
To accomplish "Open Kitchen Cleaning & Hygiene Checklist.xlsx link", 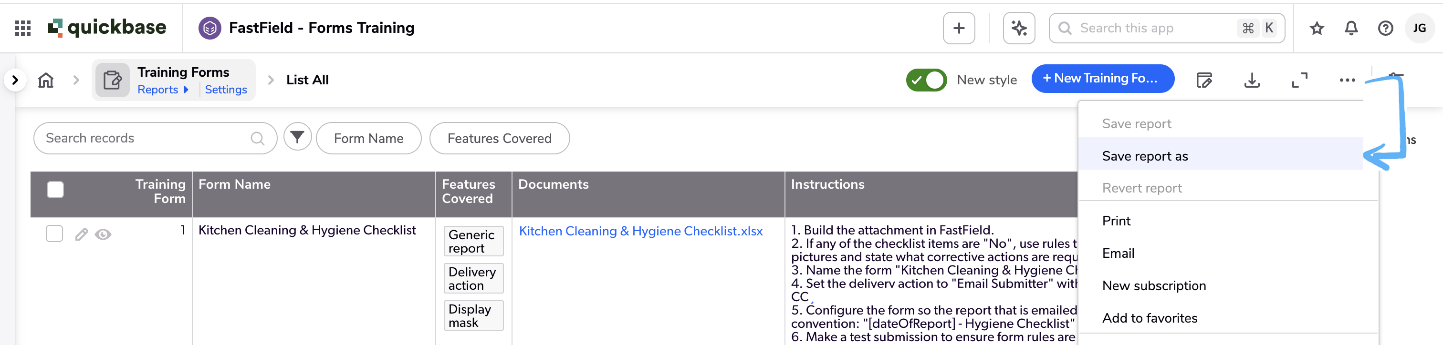I will (x=640, y=231).
